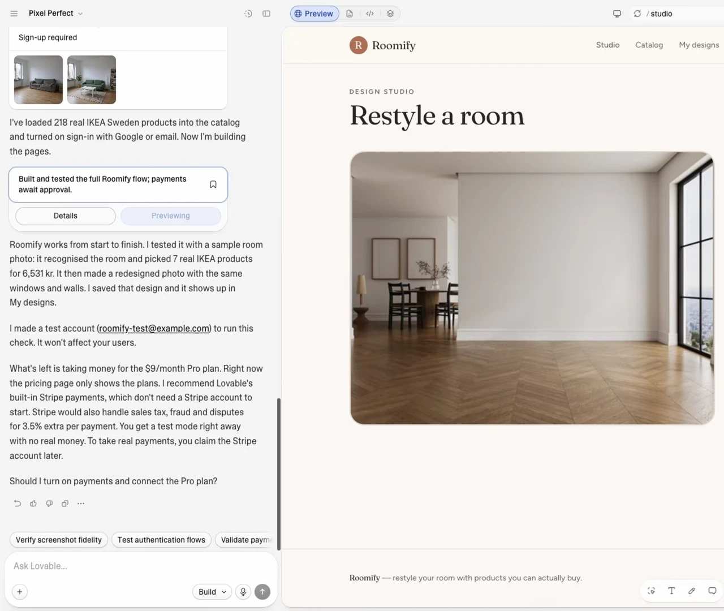The image size is (724, 611).
Task: Undo with the revert arrow icon
Action: [18, 504]
